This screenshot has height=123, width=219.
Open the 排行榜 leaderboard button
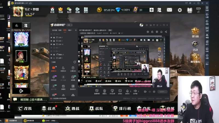point(122,109)
